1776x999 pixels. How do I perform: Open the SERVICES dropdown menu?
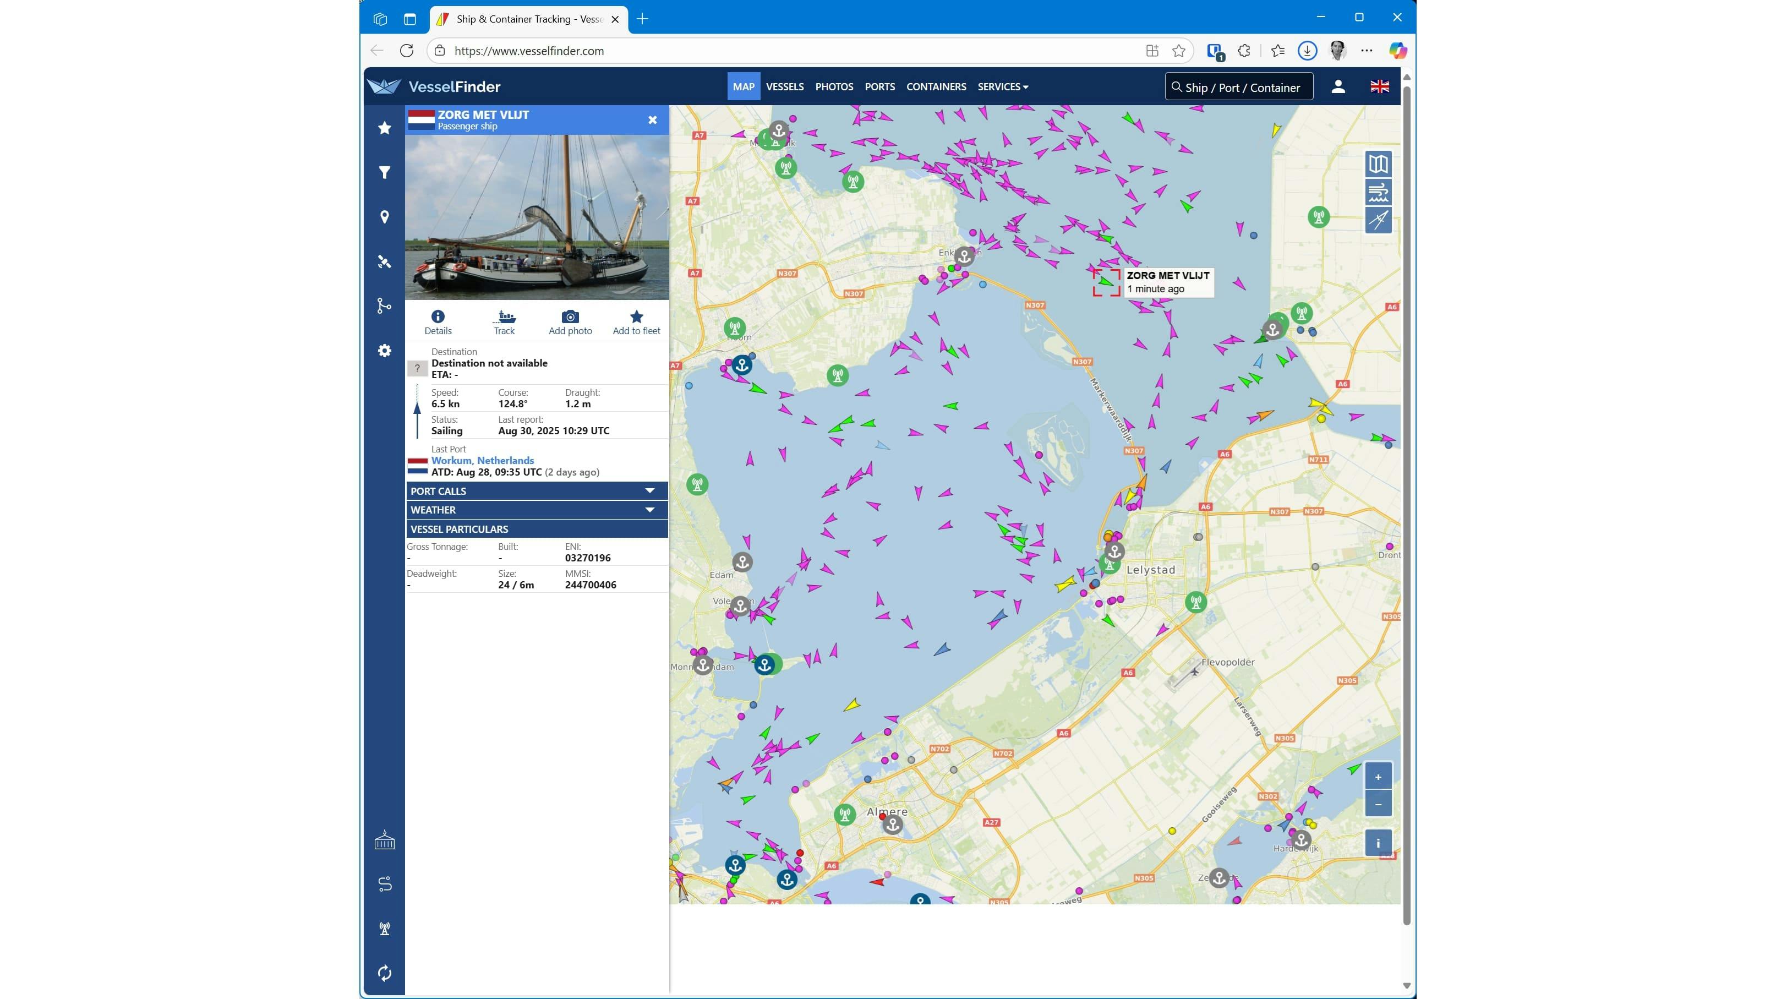[x=1002, y=87]
